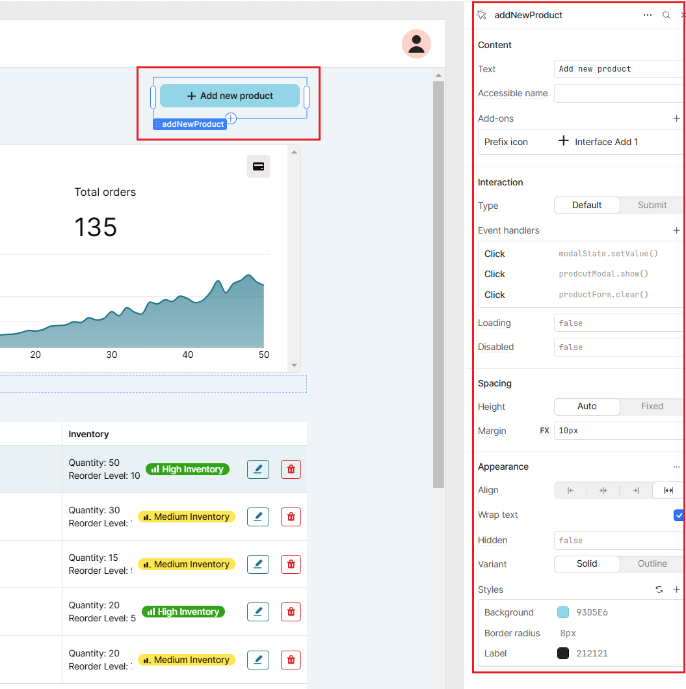Add a new add-on with the plus

click(676, 118)
